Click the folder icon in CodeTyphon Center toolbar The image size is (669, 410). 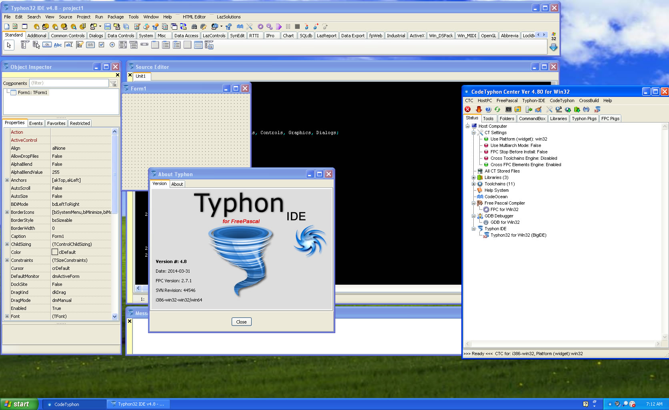click(518, 109)
